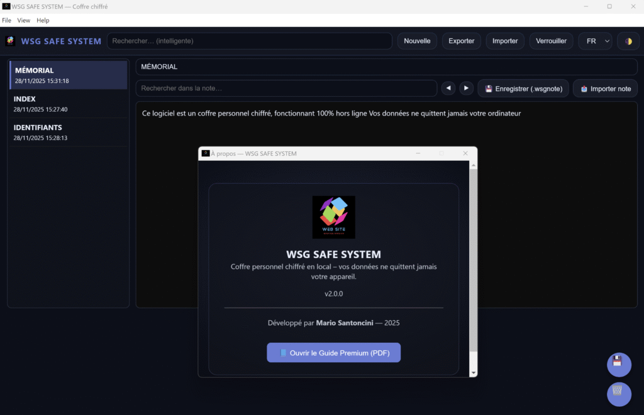This screenshot has width=644, height=415.
Task: Click the previous note arrow icon
Action: point(448,88)
